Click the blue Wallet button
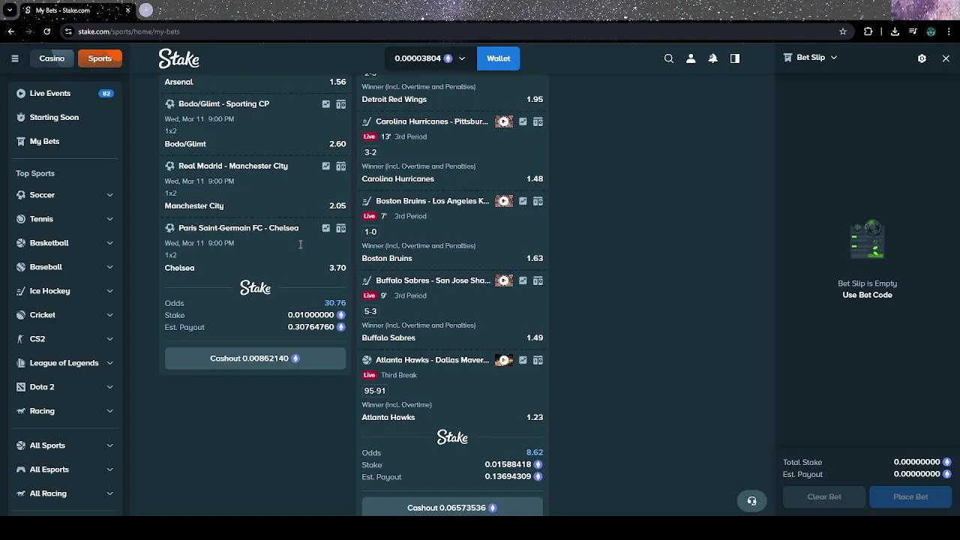The width and height of the screenshot is (960, 540). pyautogui.click(x=498, y=58)
